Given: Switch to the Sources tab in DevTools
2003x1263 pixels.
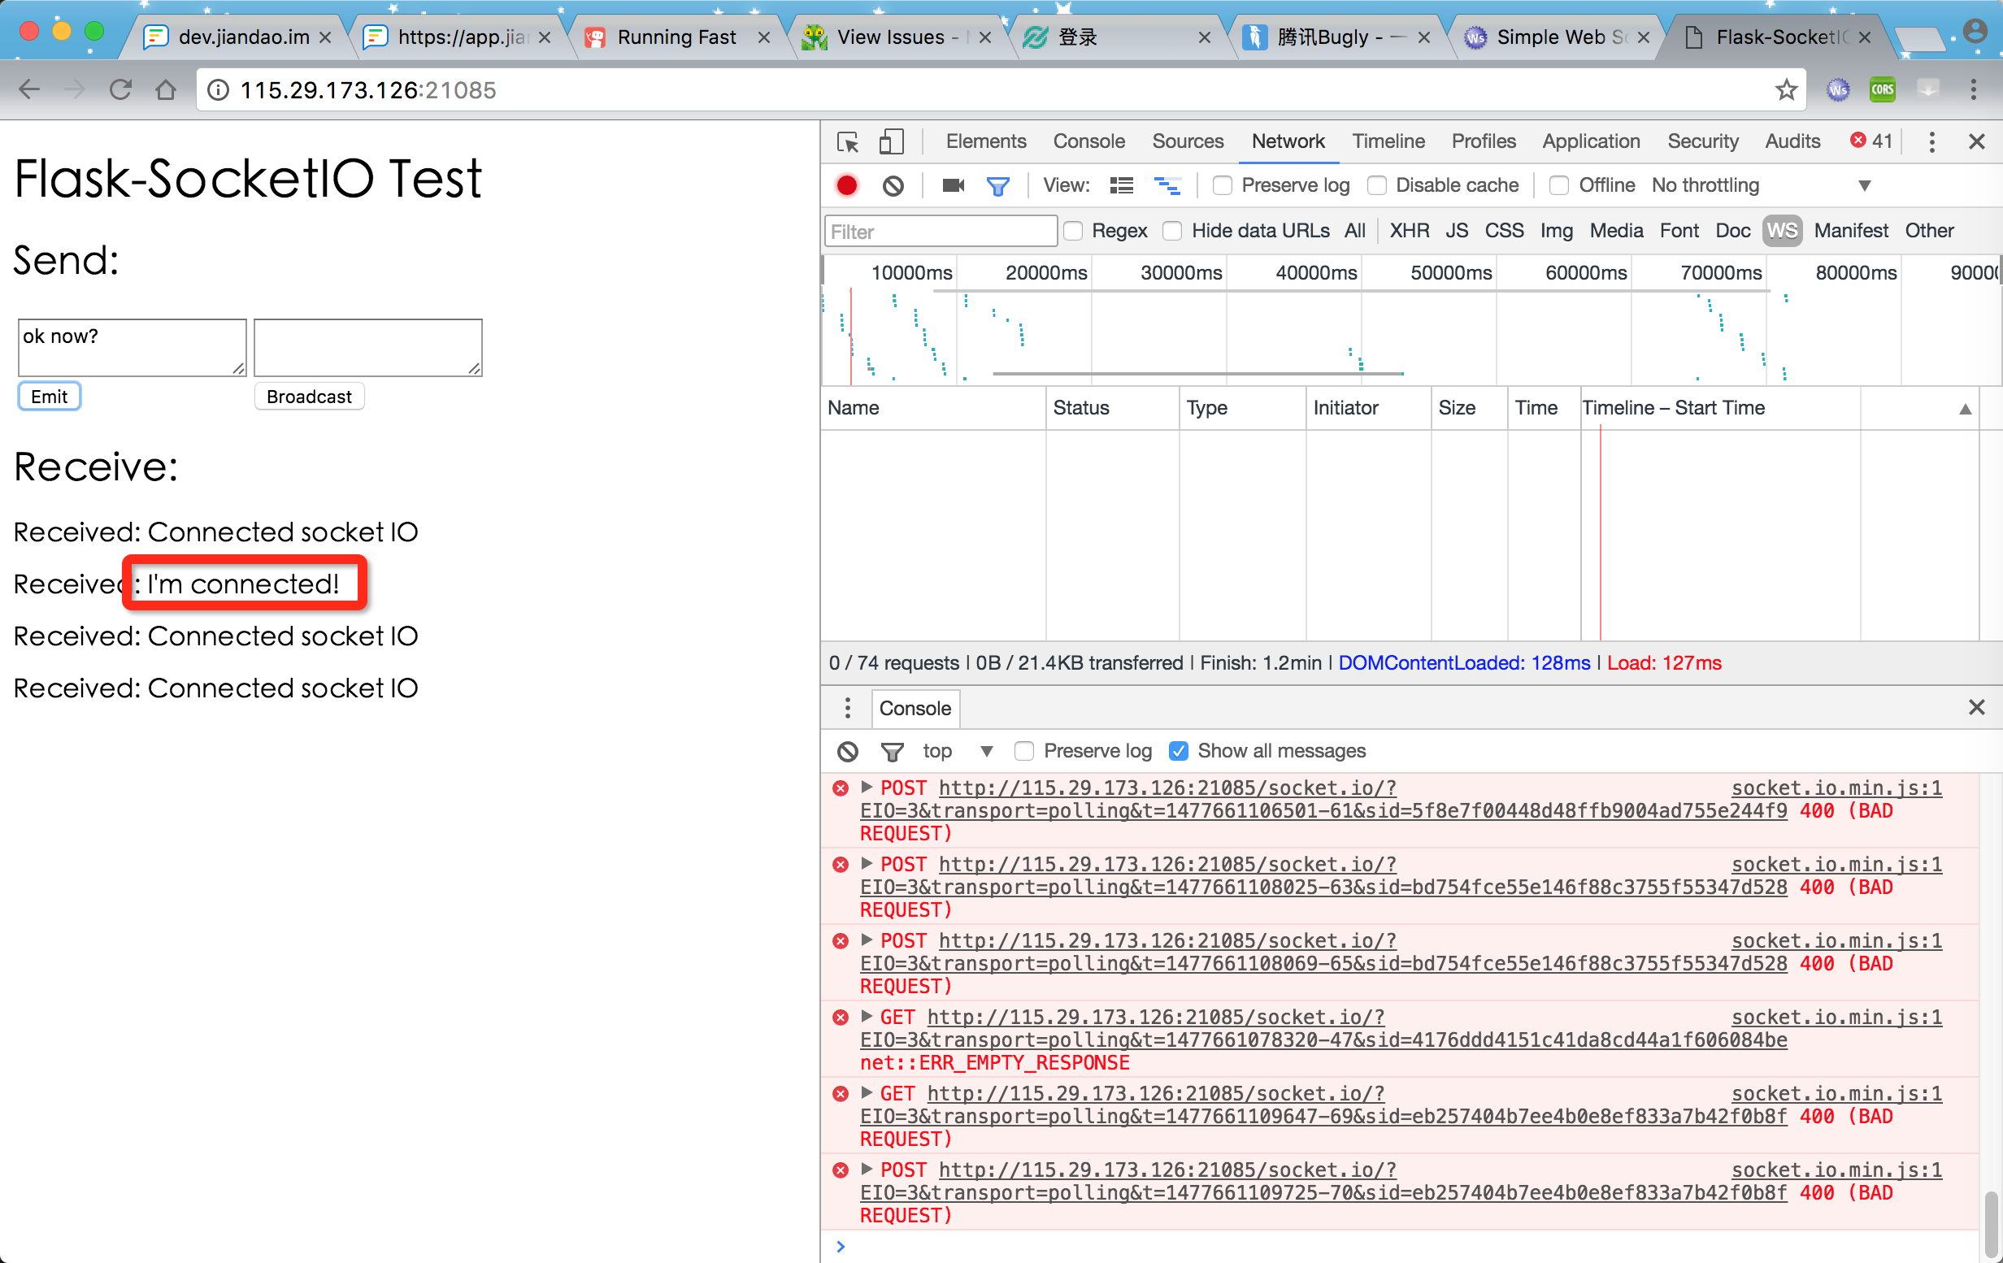Looking at the screenshot, I should [x=1187, y=141].
